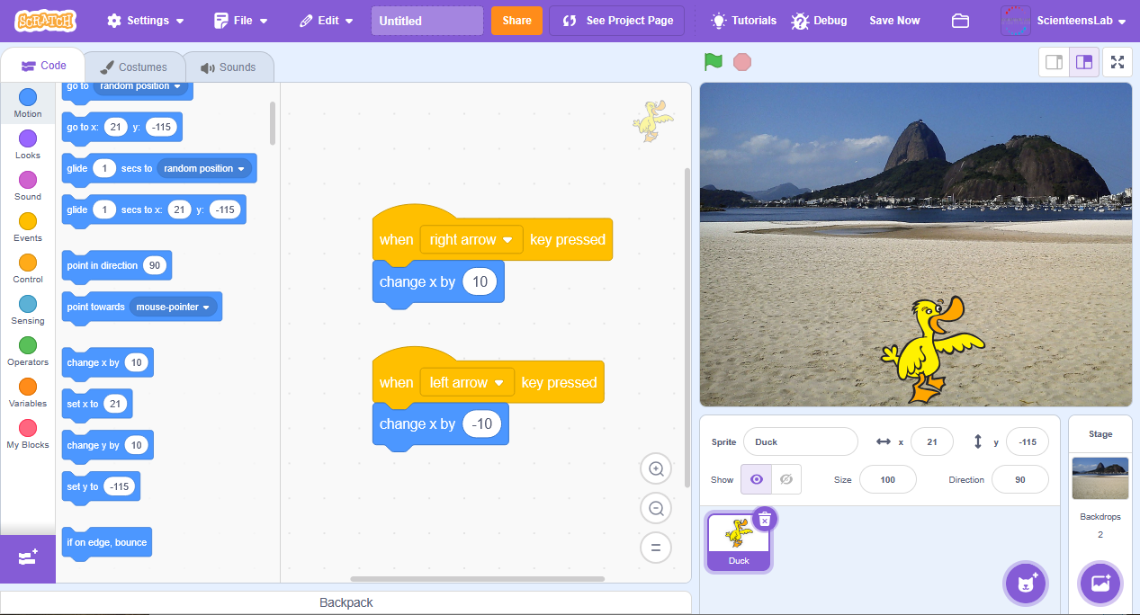Zoom out on the code workspace
The width and height of the screenshot is (1140, 615).
point(656,508)
